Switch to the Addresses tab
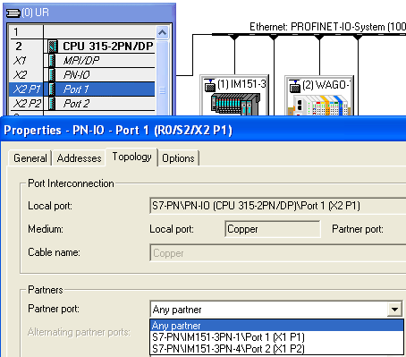Image resolution: width=406 pixels, height=357 pixels. (x=79, y=158)
